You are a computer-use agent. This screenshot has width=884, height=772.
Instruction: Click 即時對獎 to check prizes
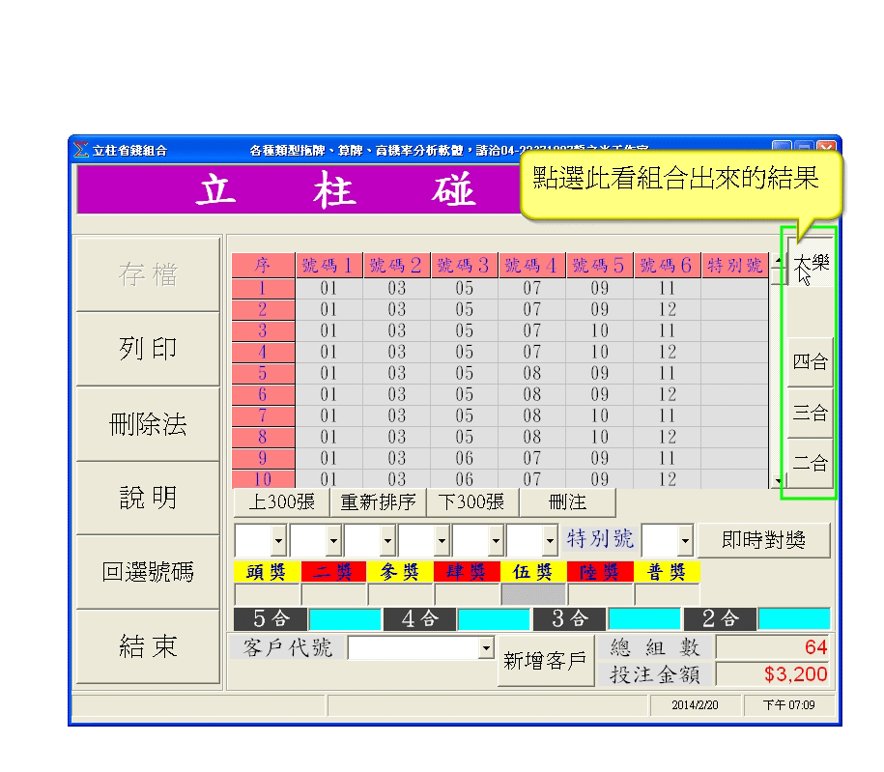(764, 540)
